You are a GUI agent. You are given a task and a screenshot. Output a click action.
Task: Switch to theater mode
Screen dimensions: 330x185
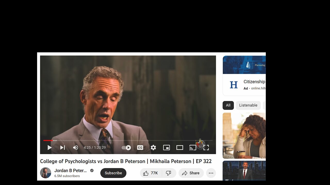click(180, 147)
